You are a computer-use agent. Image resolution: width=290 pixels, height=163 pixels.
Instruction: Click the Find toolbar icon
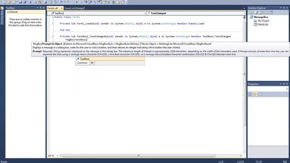click(x=45, y=2)
